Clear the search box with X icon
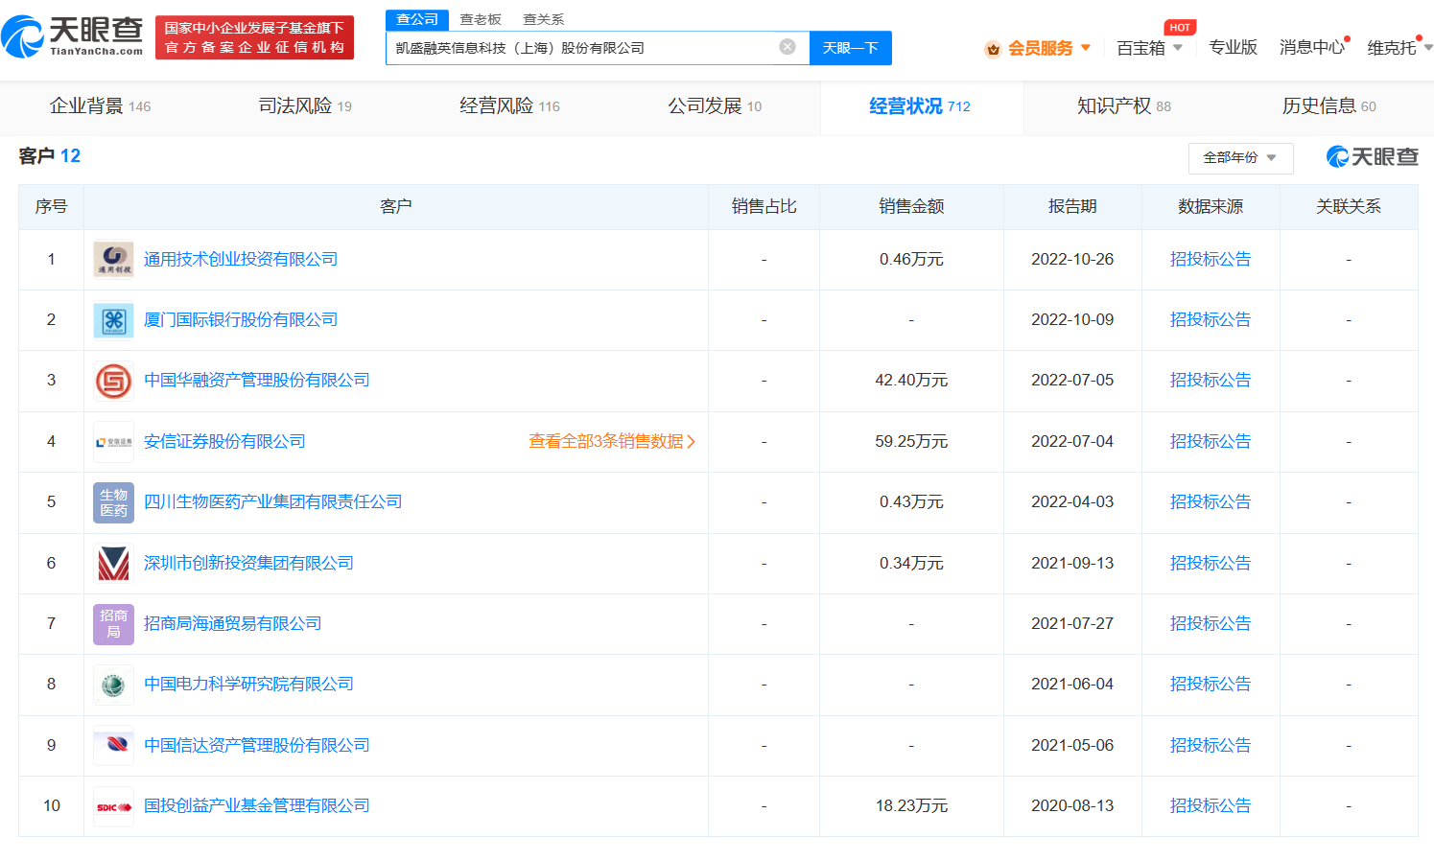 (788, 46)
